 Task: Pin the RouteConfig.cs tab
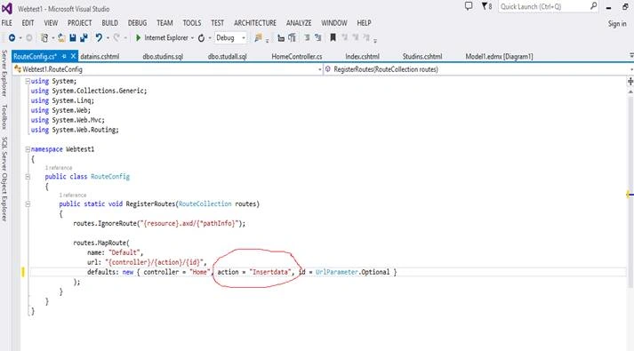tap(64, 57)
